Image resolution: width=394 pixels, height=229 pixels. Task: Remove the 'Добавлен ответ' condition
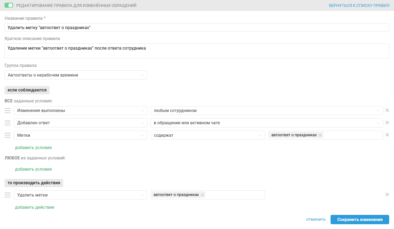(387, 122)
